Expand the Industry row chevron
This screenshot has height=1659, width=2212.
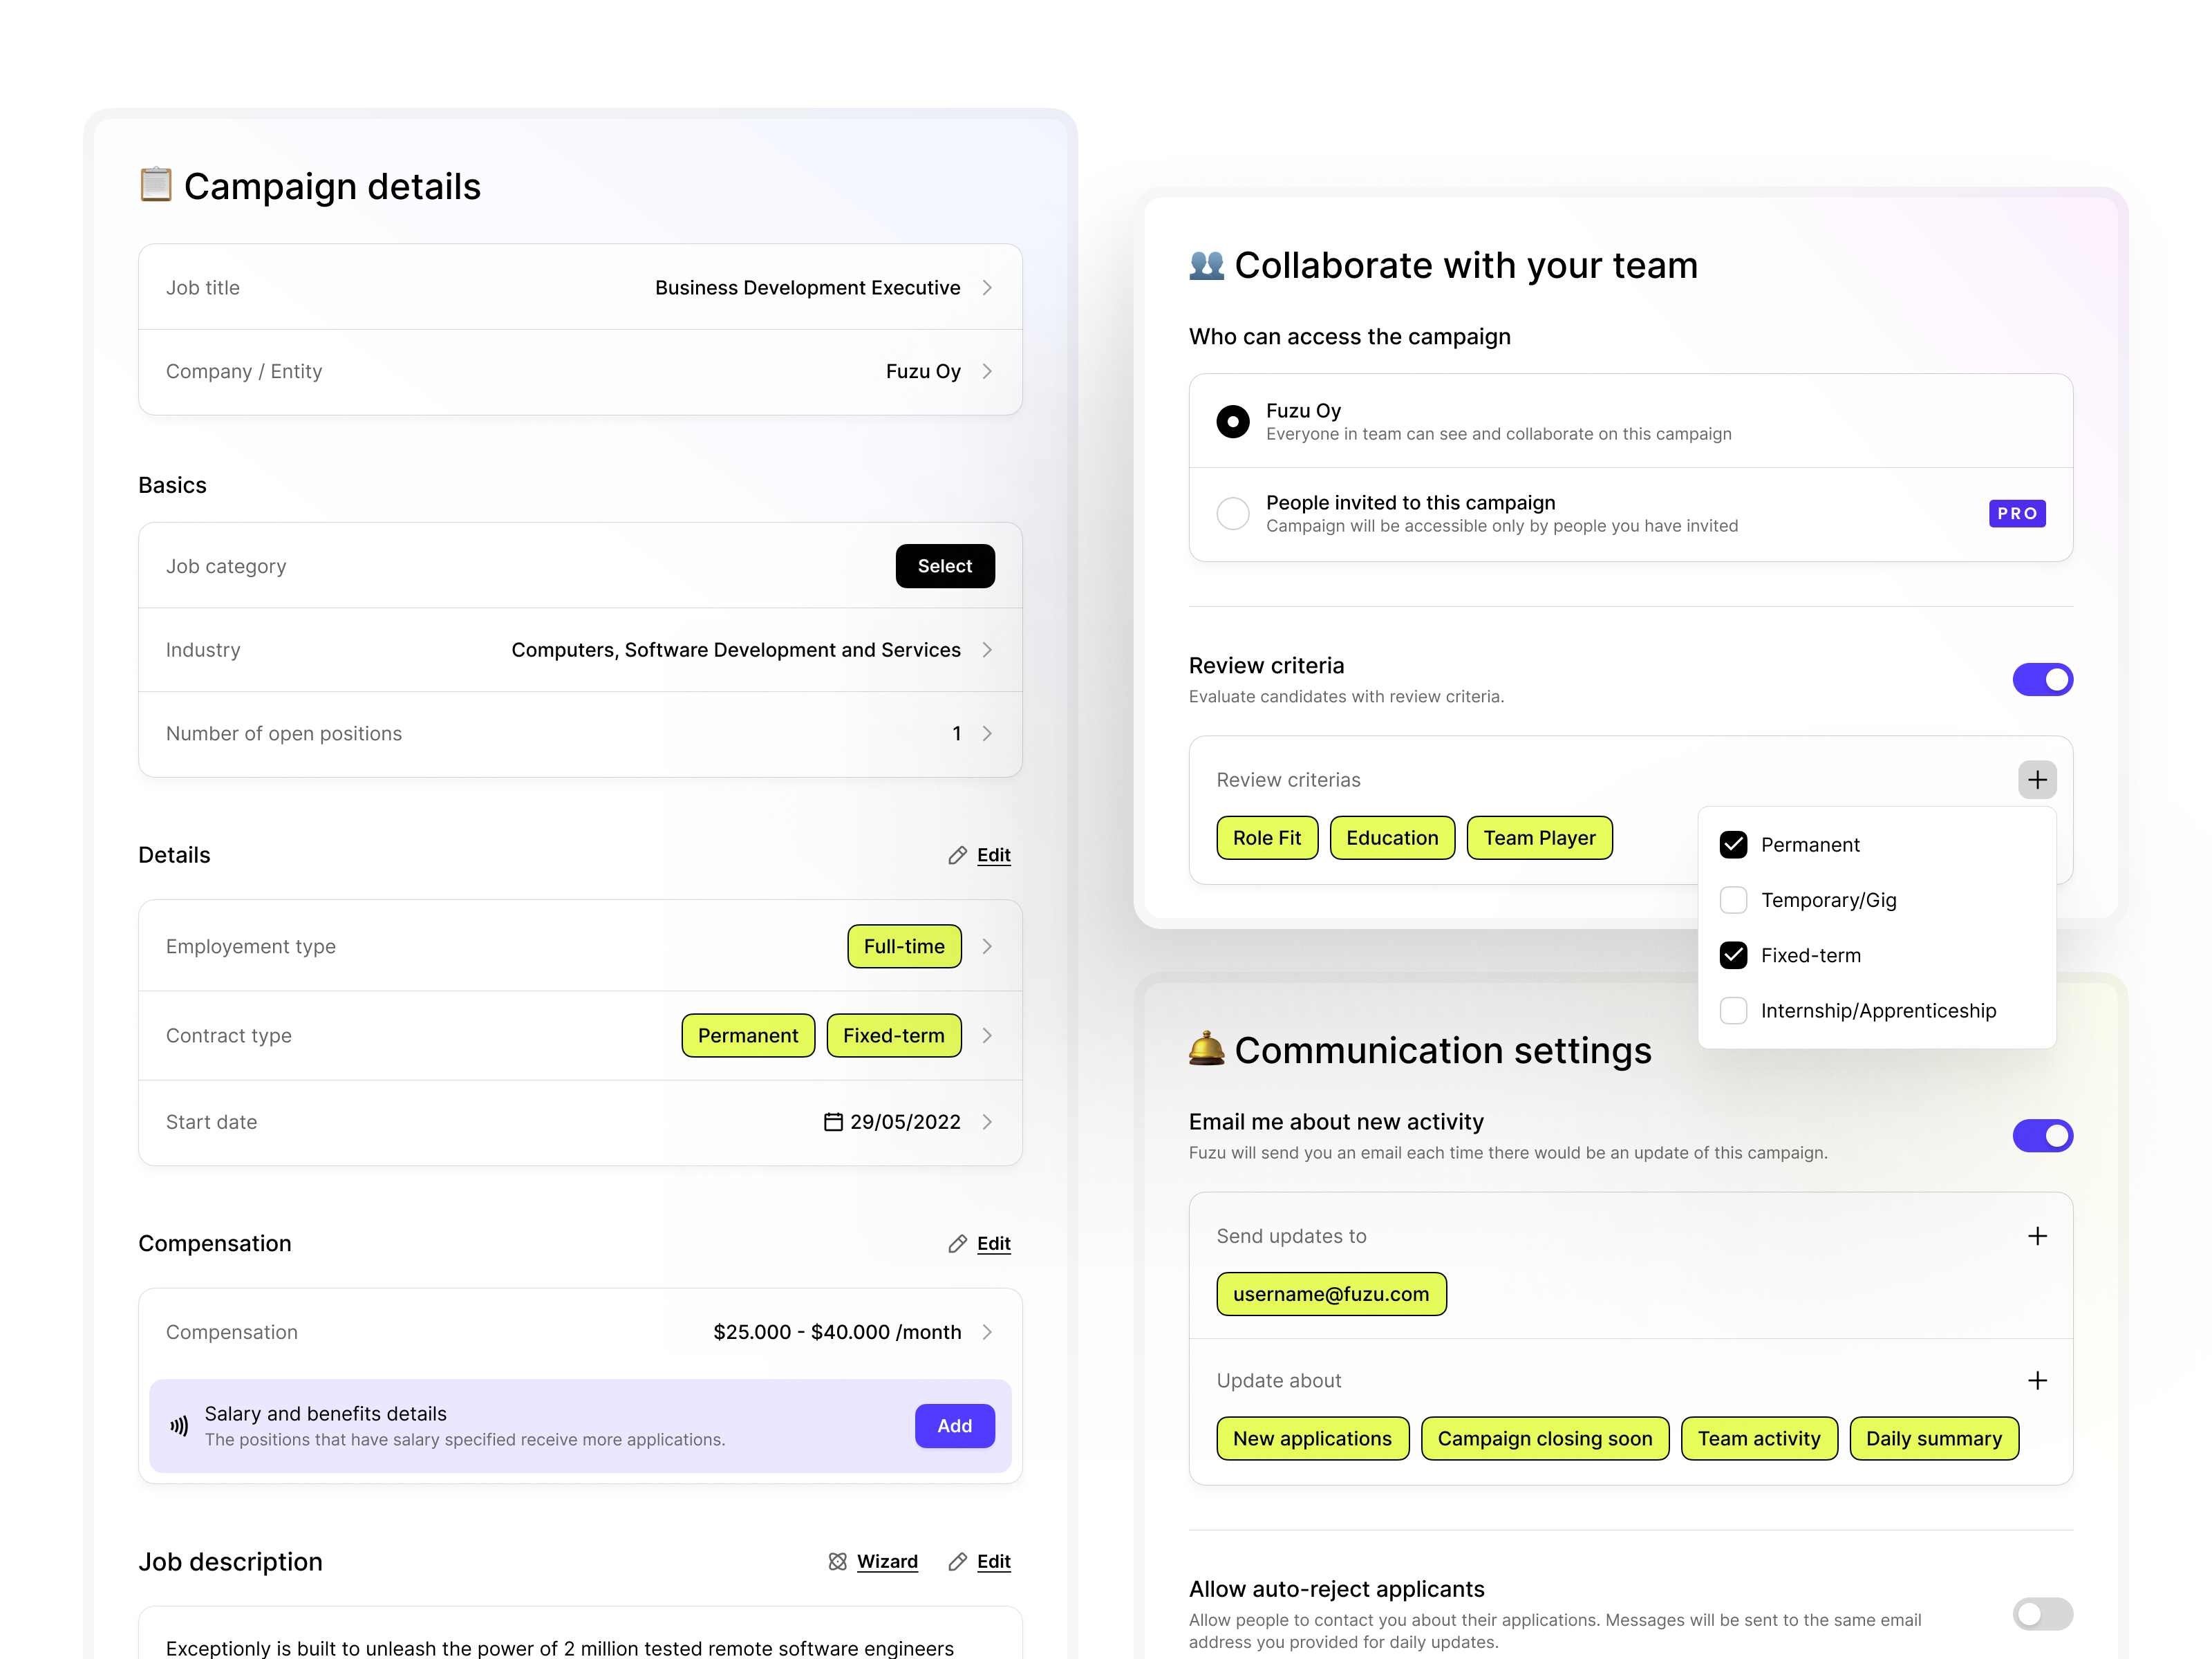pos(988,649)
